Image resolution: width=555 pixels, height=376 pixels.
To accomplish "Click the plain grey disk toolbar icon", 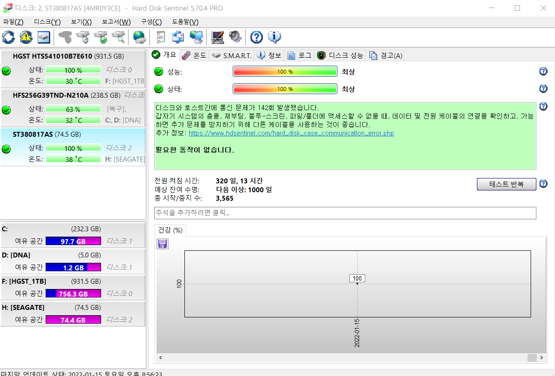I will [65, 37].
